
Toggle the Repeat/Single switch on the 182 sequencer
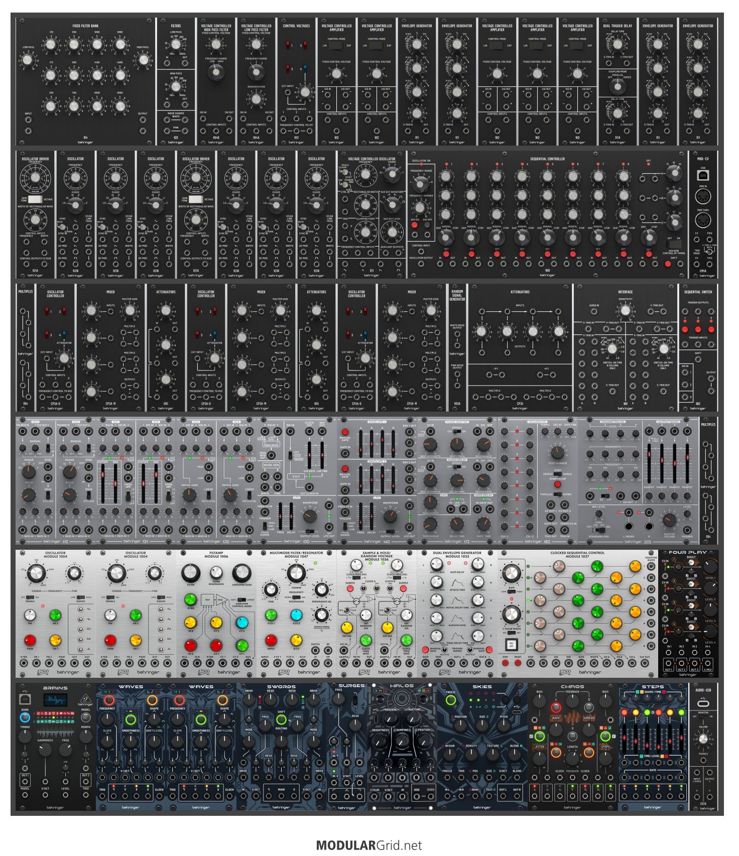click(557, 474)
